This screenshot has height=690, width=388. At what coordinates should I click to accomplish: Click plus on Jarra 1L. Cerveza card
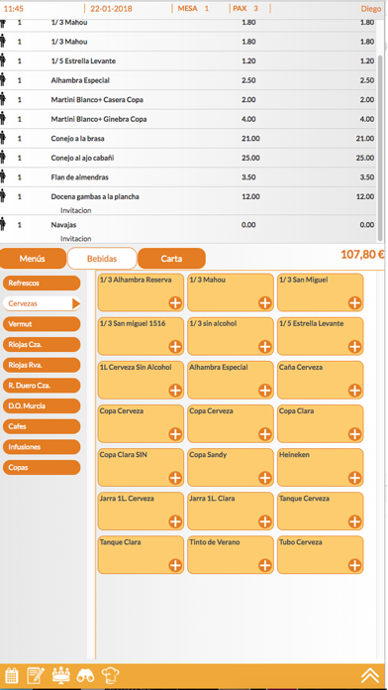175,521
